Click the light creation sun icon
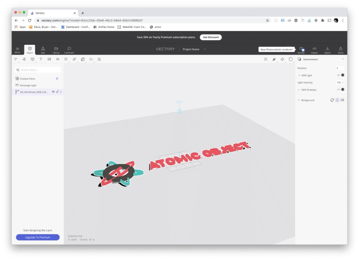359x260 pixels. click(x=66, y=59)
